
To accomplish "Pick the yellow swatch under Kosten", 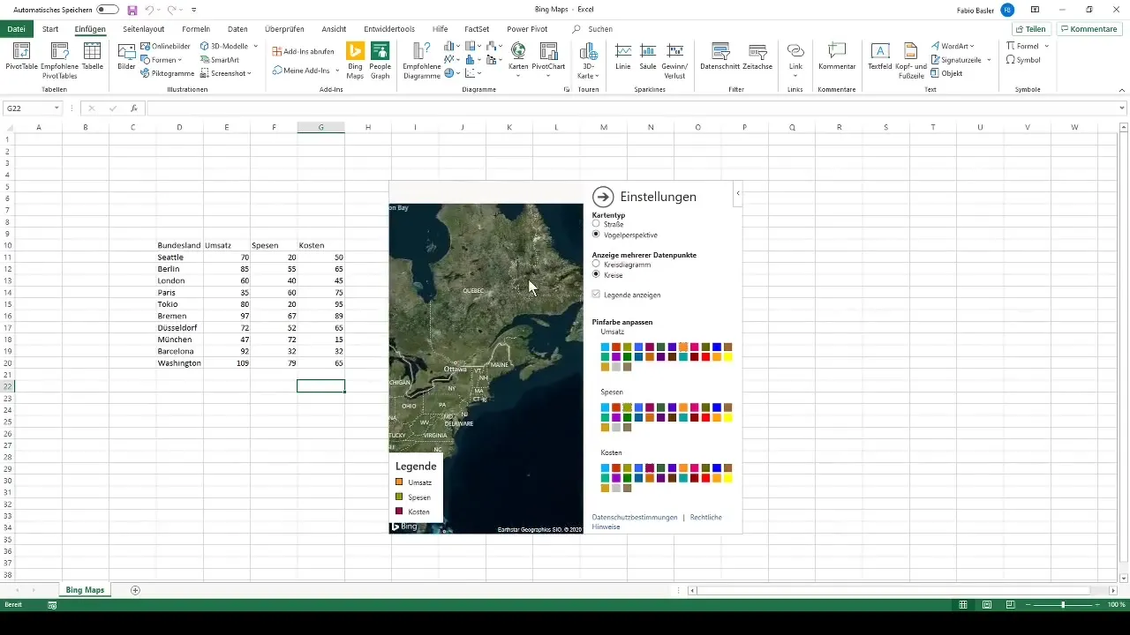I will (x=728, y=478).
